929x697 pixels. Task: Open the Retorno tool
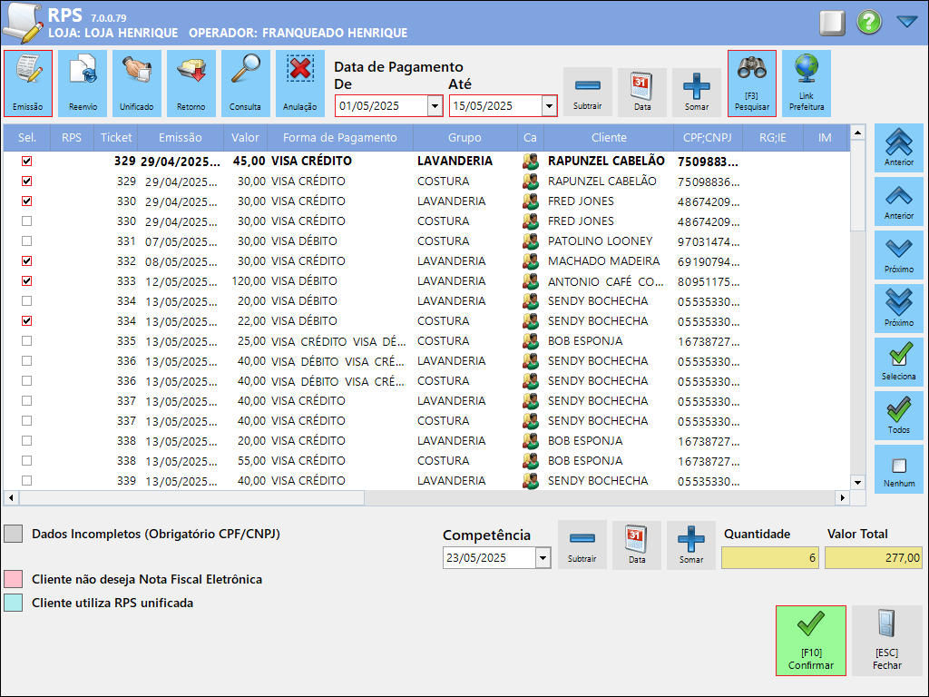[x=191, y=83]
